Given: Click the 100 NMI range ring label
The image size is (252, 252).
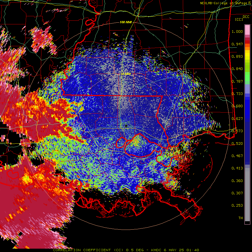Looking at the screenshot, I should tap(126, 22).
